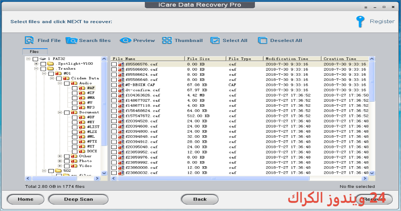Image resolution: width=401 pixels, height=211 pixels.
Task: Click the Select All icon
Action: tap(215, 40)
